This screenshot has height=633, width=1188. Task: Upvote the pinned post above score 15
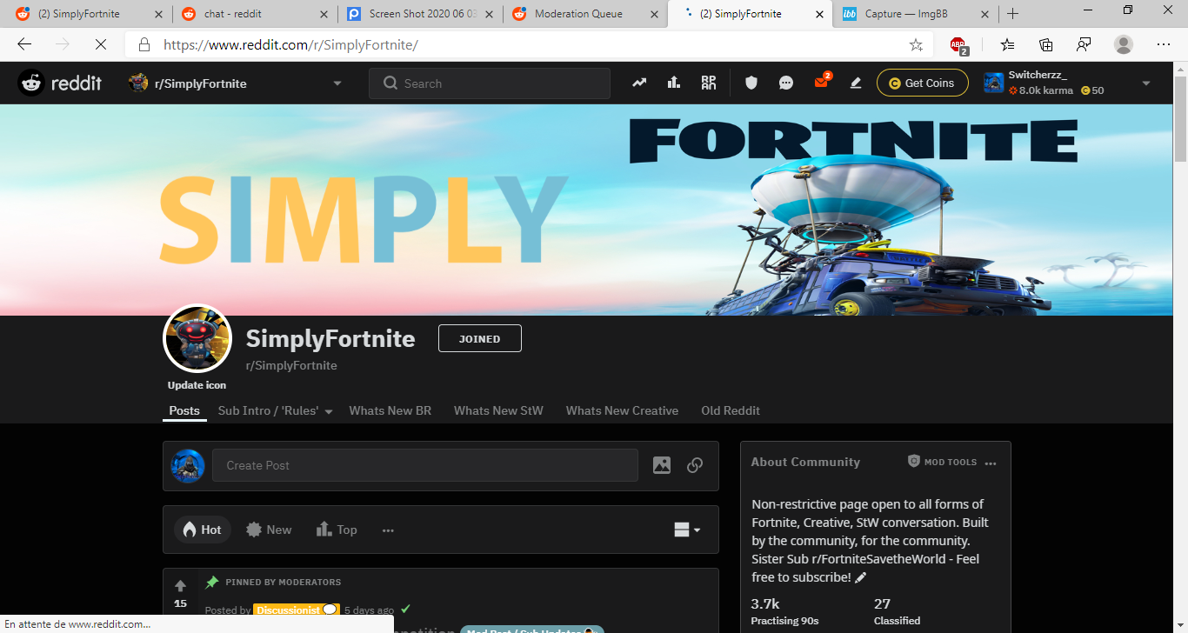(x=180, y=585)
